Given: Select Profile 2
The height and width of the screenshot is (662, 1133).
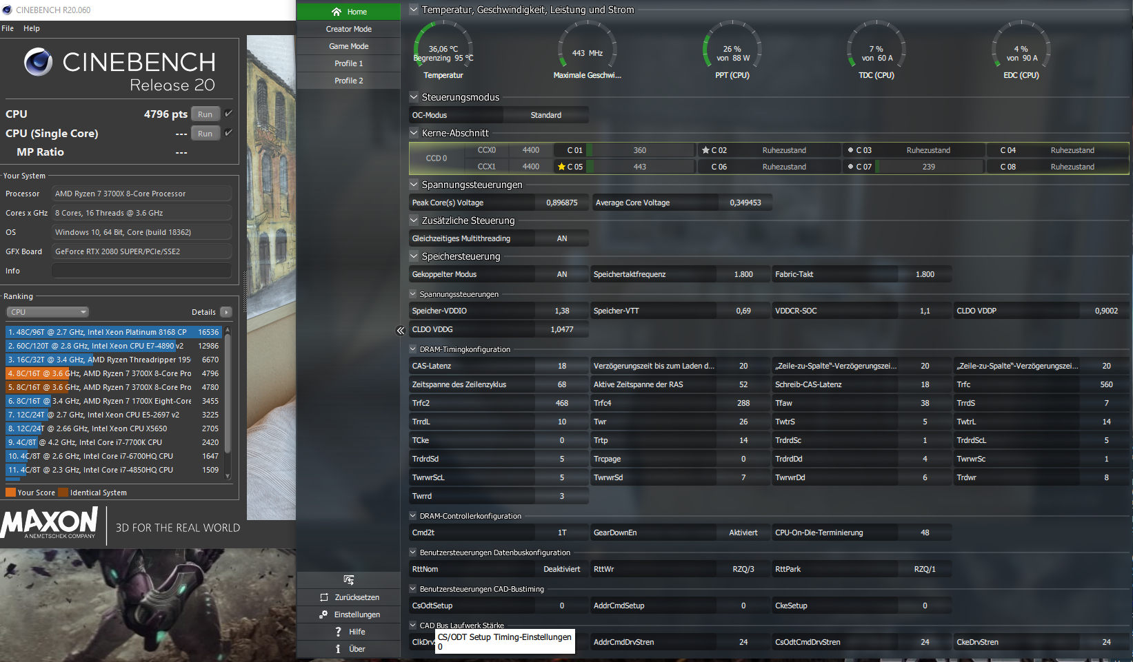Looking at the screenshot, I should (348, 81).
